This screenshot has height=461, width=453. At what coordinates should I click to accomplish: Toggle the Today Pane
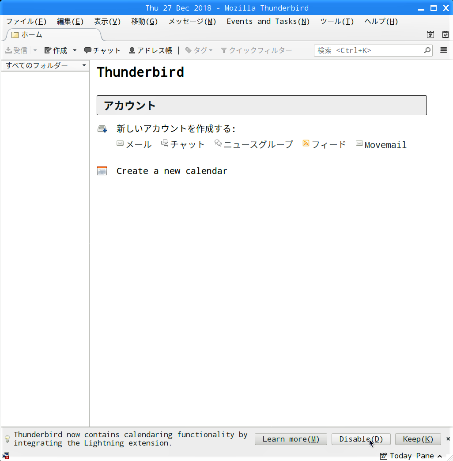[411, 456]
